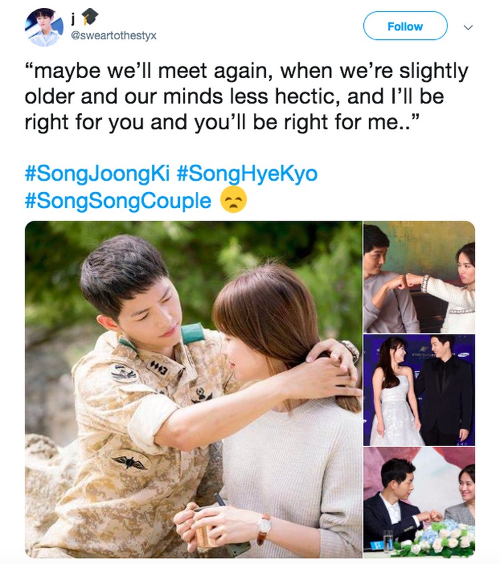
Task: Open the user's profile avatar picture
Action: click(x=44, y=27)
